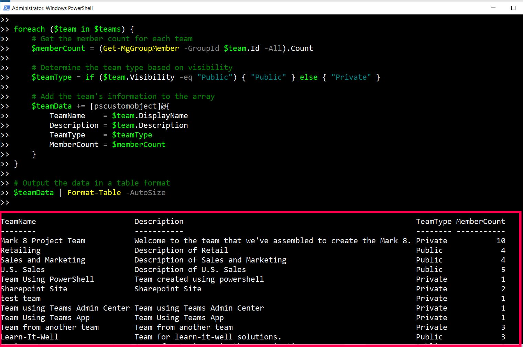Click the foreach keyword in the script
The height and width of the screenshot is (347, 523).
click(x=29, y=29)
